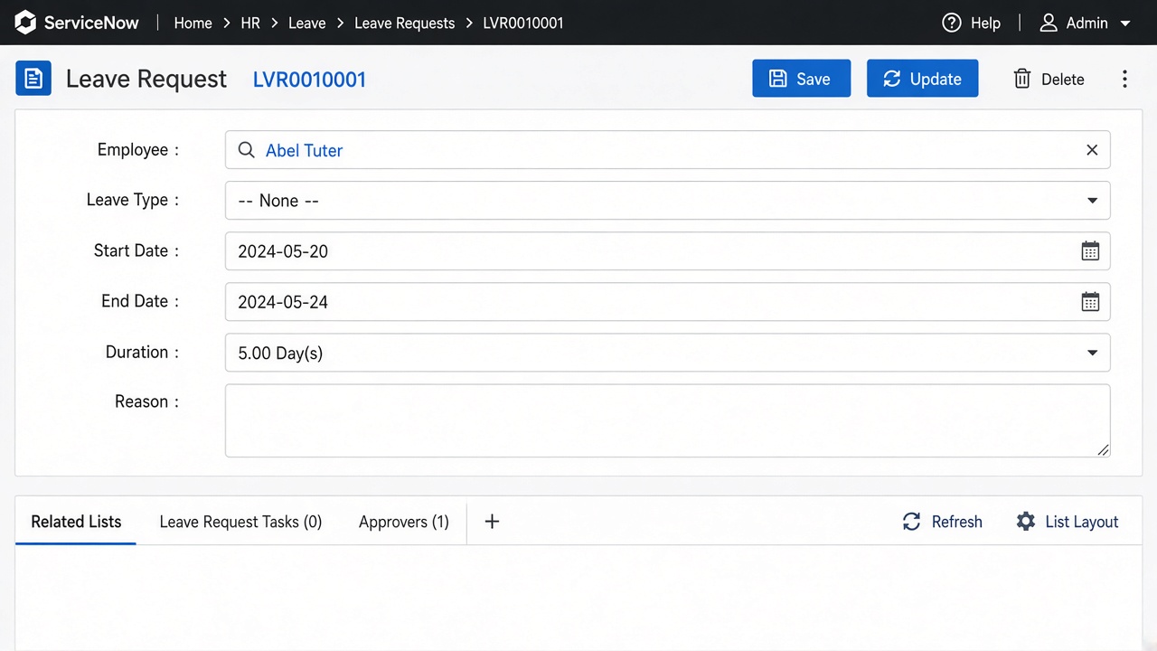This screenshot has width=1157, height=651.
Task: Click the ServiceNow logo icon
Action: click(x=25, y=23)
